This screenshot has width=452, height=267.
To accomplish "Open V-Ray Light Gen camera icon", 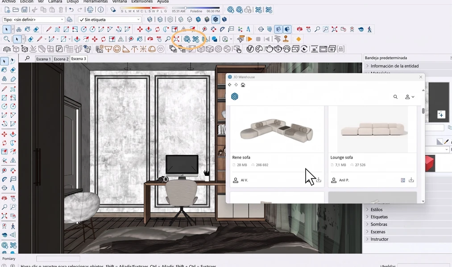I will click(x=100, y=49).
